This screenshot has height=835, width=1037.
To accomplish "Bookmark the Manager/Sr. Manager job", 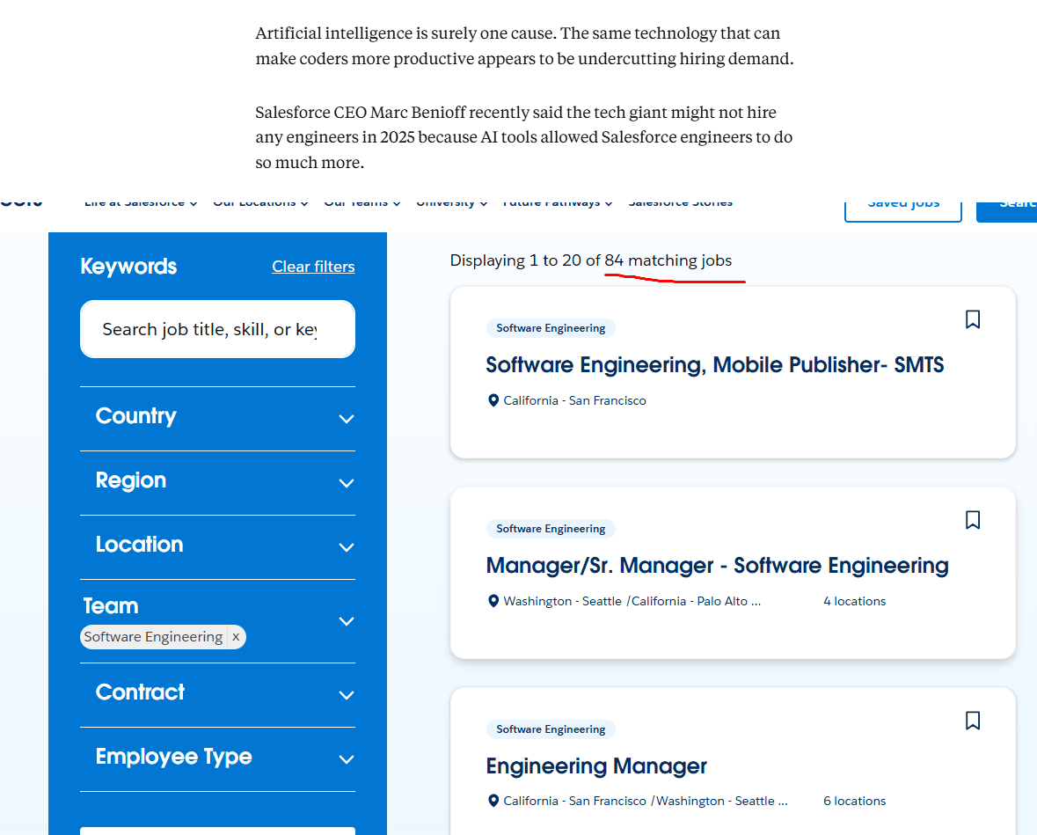I will 972,520.
